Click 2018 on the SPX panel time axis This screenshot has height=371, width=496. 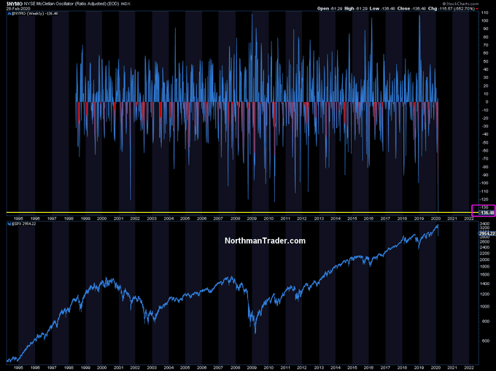coord(402,368)
